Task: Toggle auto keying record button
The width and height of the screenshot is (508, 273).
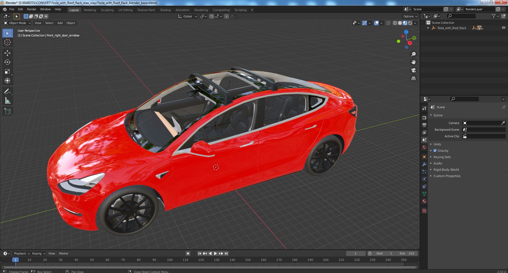Action: point(188,253)
